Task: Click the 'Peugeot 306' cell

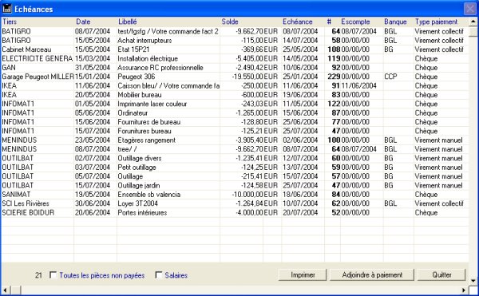Action: click(x=137, y=77)
